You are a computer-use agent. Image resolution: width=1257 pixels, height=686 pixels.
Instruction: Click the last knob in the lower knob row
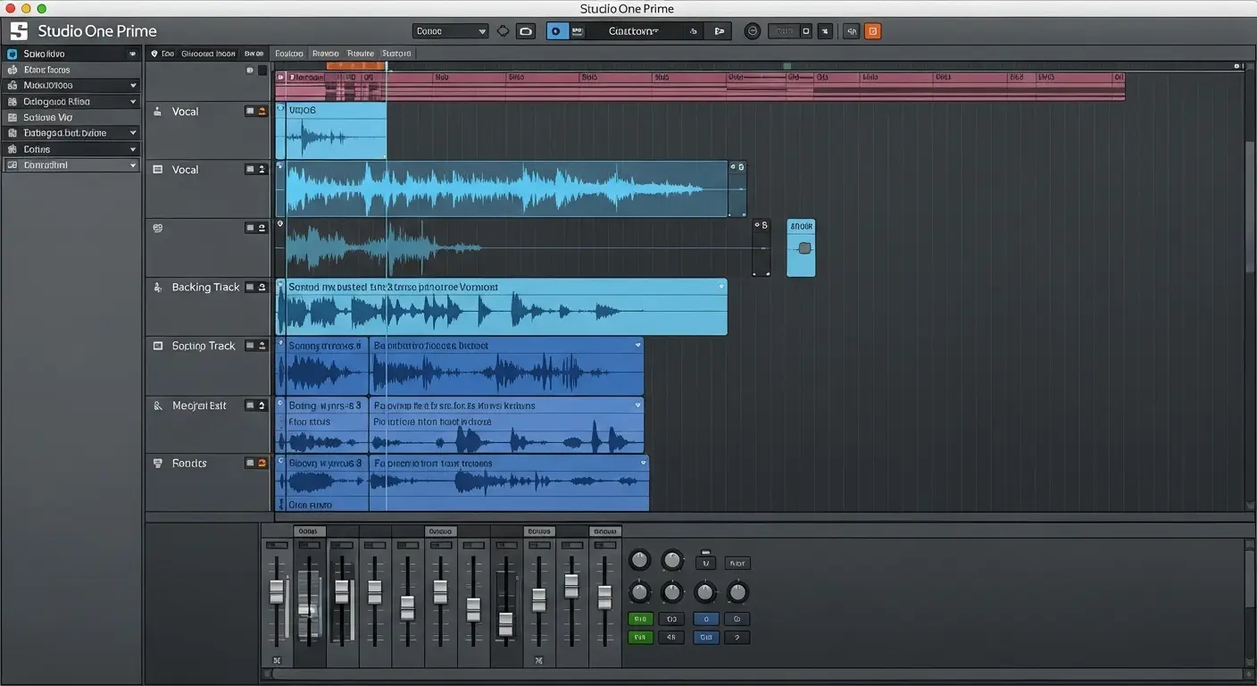pos(737,591)
